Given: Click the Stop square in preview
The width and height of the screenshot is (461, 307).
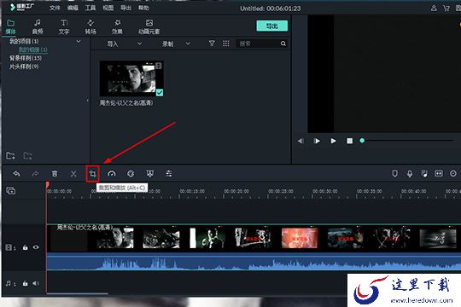Looking at the screenshot, I should click(349, 141).
